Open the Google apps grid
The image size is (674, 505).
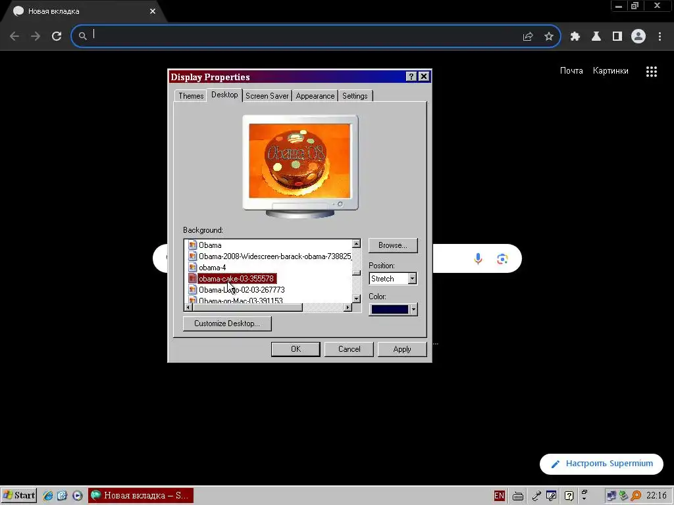[652, 72]
